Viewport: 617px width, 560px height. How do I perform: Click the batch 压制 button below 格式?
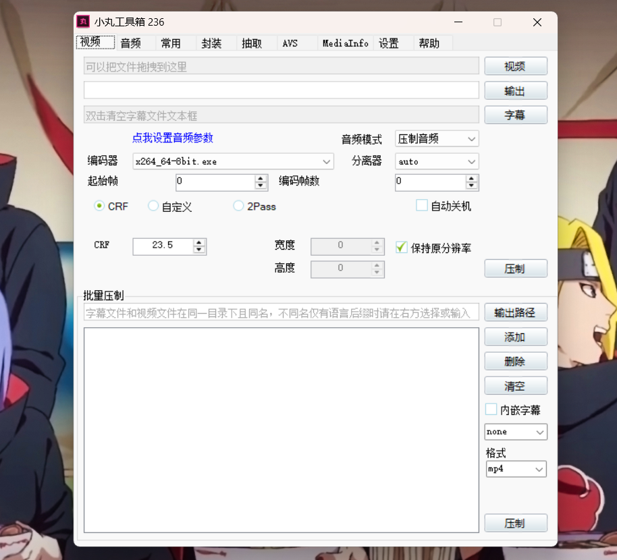(516, 523)
